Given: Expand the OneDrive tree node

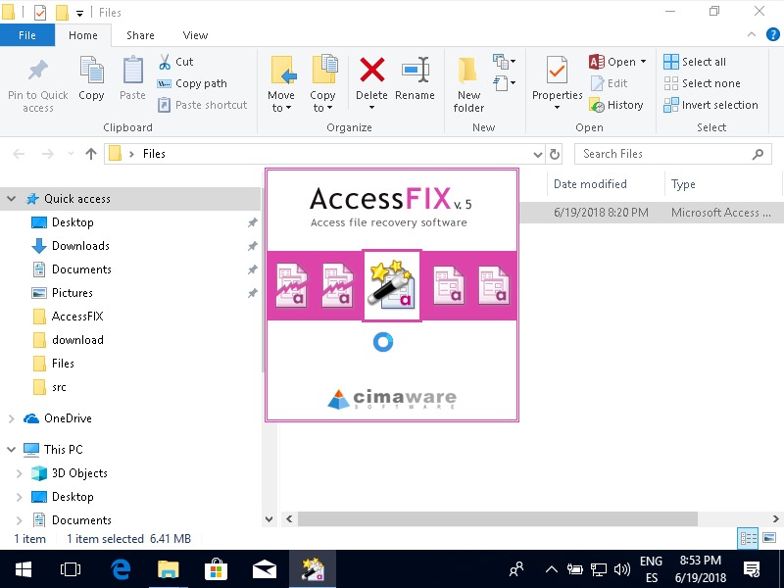Looking at the screenshot, I should [12, 418].
